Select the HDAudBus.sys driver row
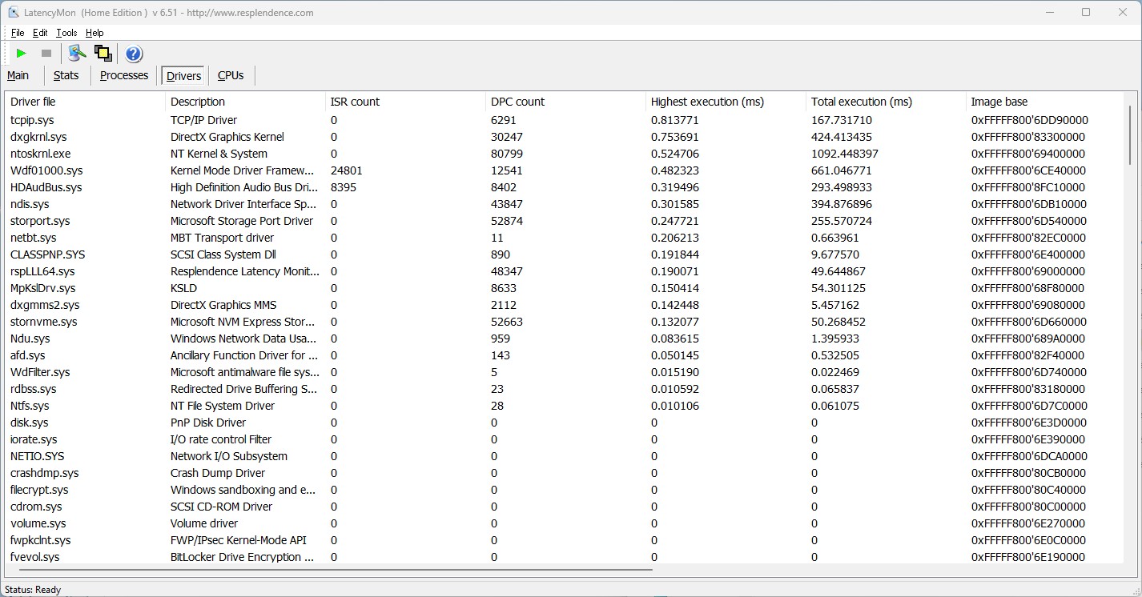The image size is (1142, 597). click(565, 187)
